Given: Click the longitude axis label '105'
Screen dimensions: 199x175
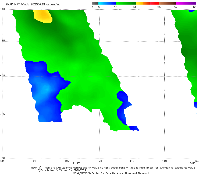Looking at the screenshot, I should click(x=99, y=161).
